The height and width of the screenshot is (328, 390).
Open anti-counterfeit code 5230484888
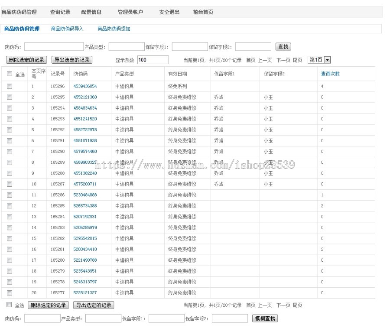tap(85, 195)
